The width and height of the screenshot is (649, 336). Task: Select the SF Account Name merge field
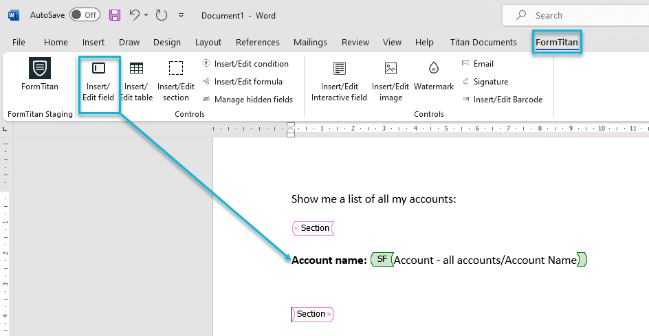click(478, 260)
